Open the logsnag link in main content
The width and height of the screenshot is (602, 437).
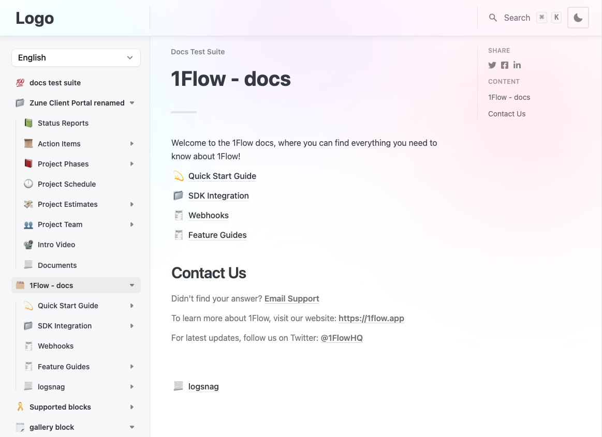[203, 386]
